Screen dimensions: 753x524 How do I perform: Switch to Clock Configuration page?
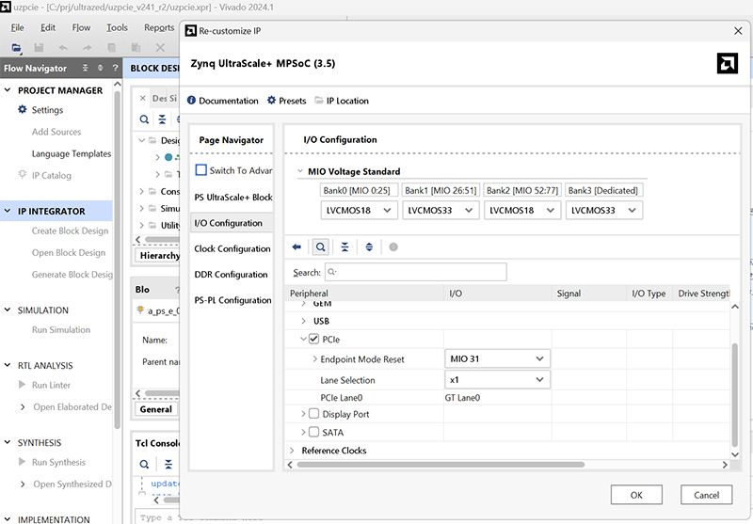coord(232,249)
